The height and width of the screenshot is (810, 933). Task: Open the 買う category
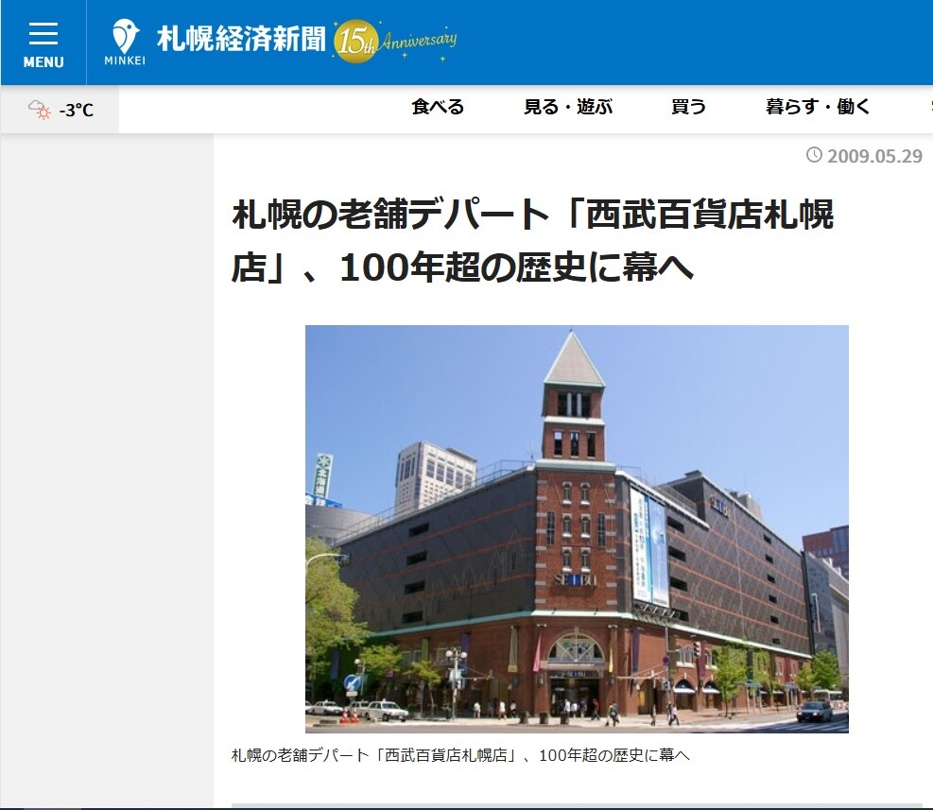688,107
